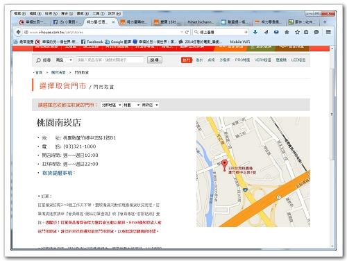347x261 pixels.
Task: Switch to the 聯盟網 tab
Action: pyautogui.click(x=234, y=22)
